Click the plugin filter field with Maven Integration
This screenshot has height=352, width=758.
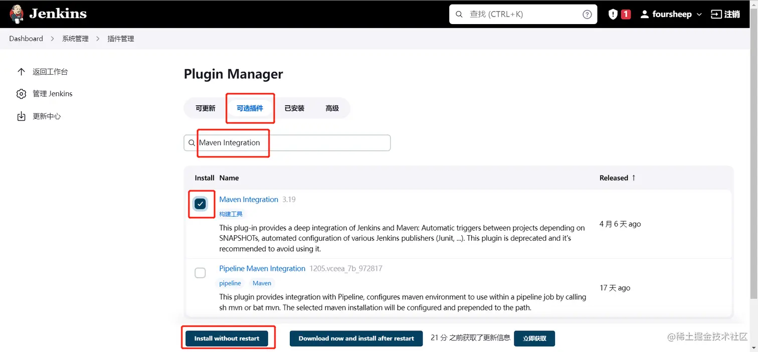coord(287,143)
